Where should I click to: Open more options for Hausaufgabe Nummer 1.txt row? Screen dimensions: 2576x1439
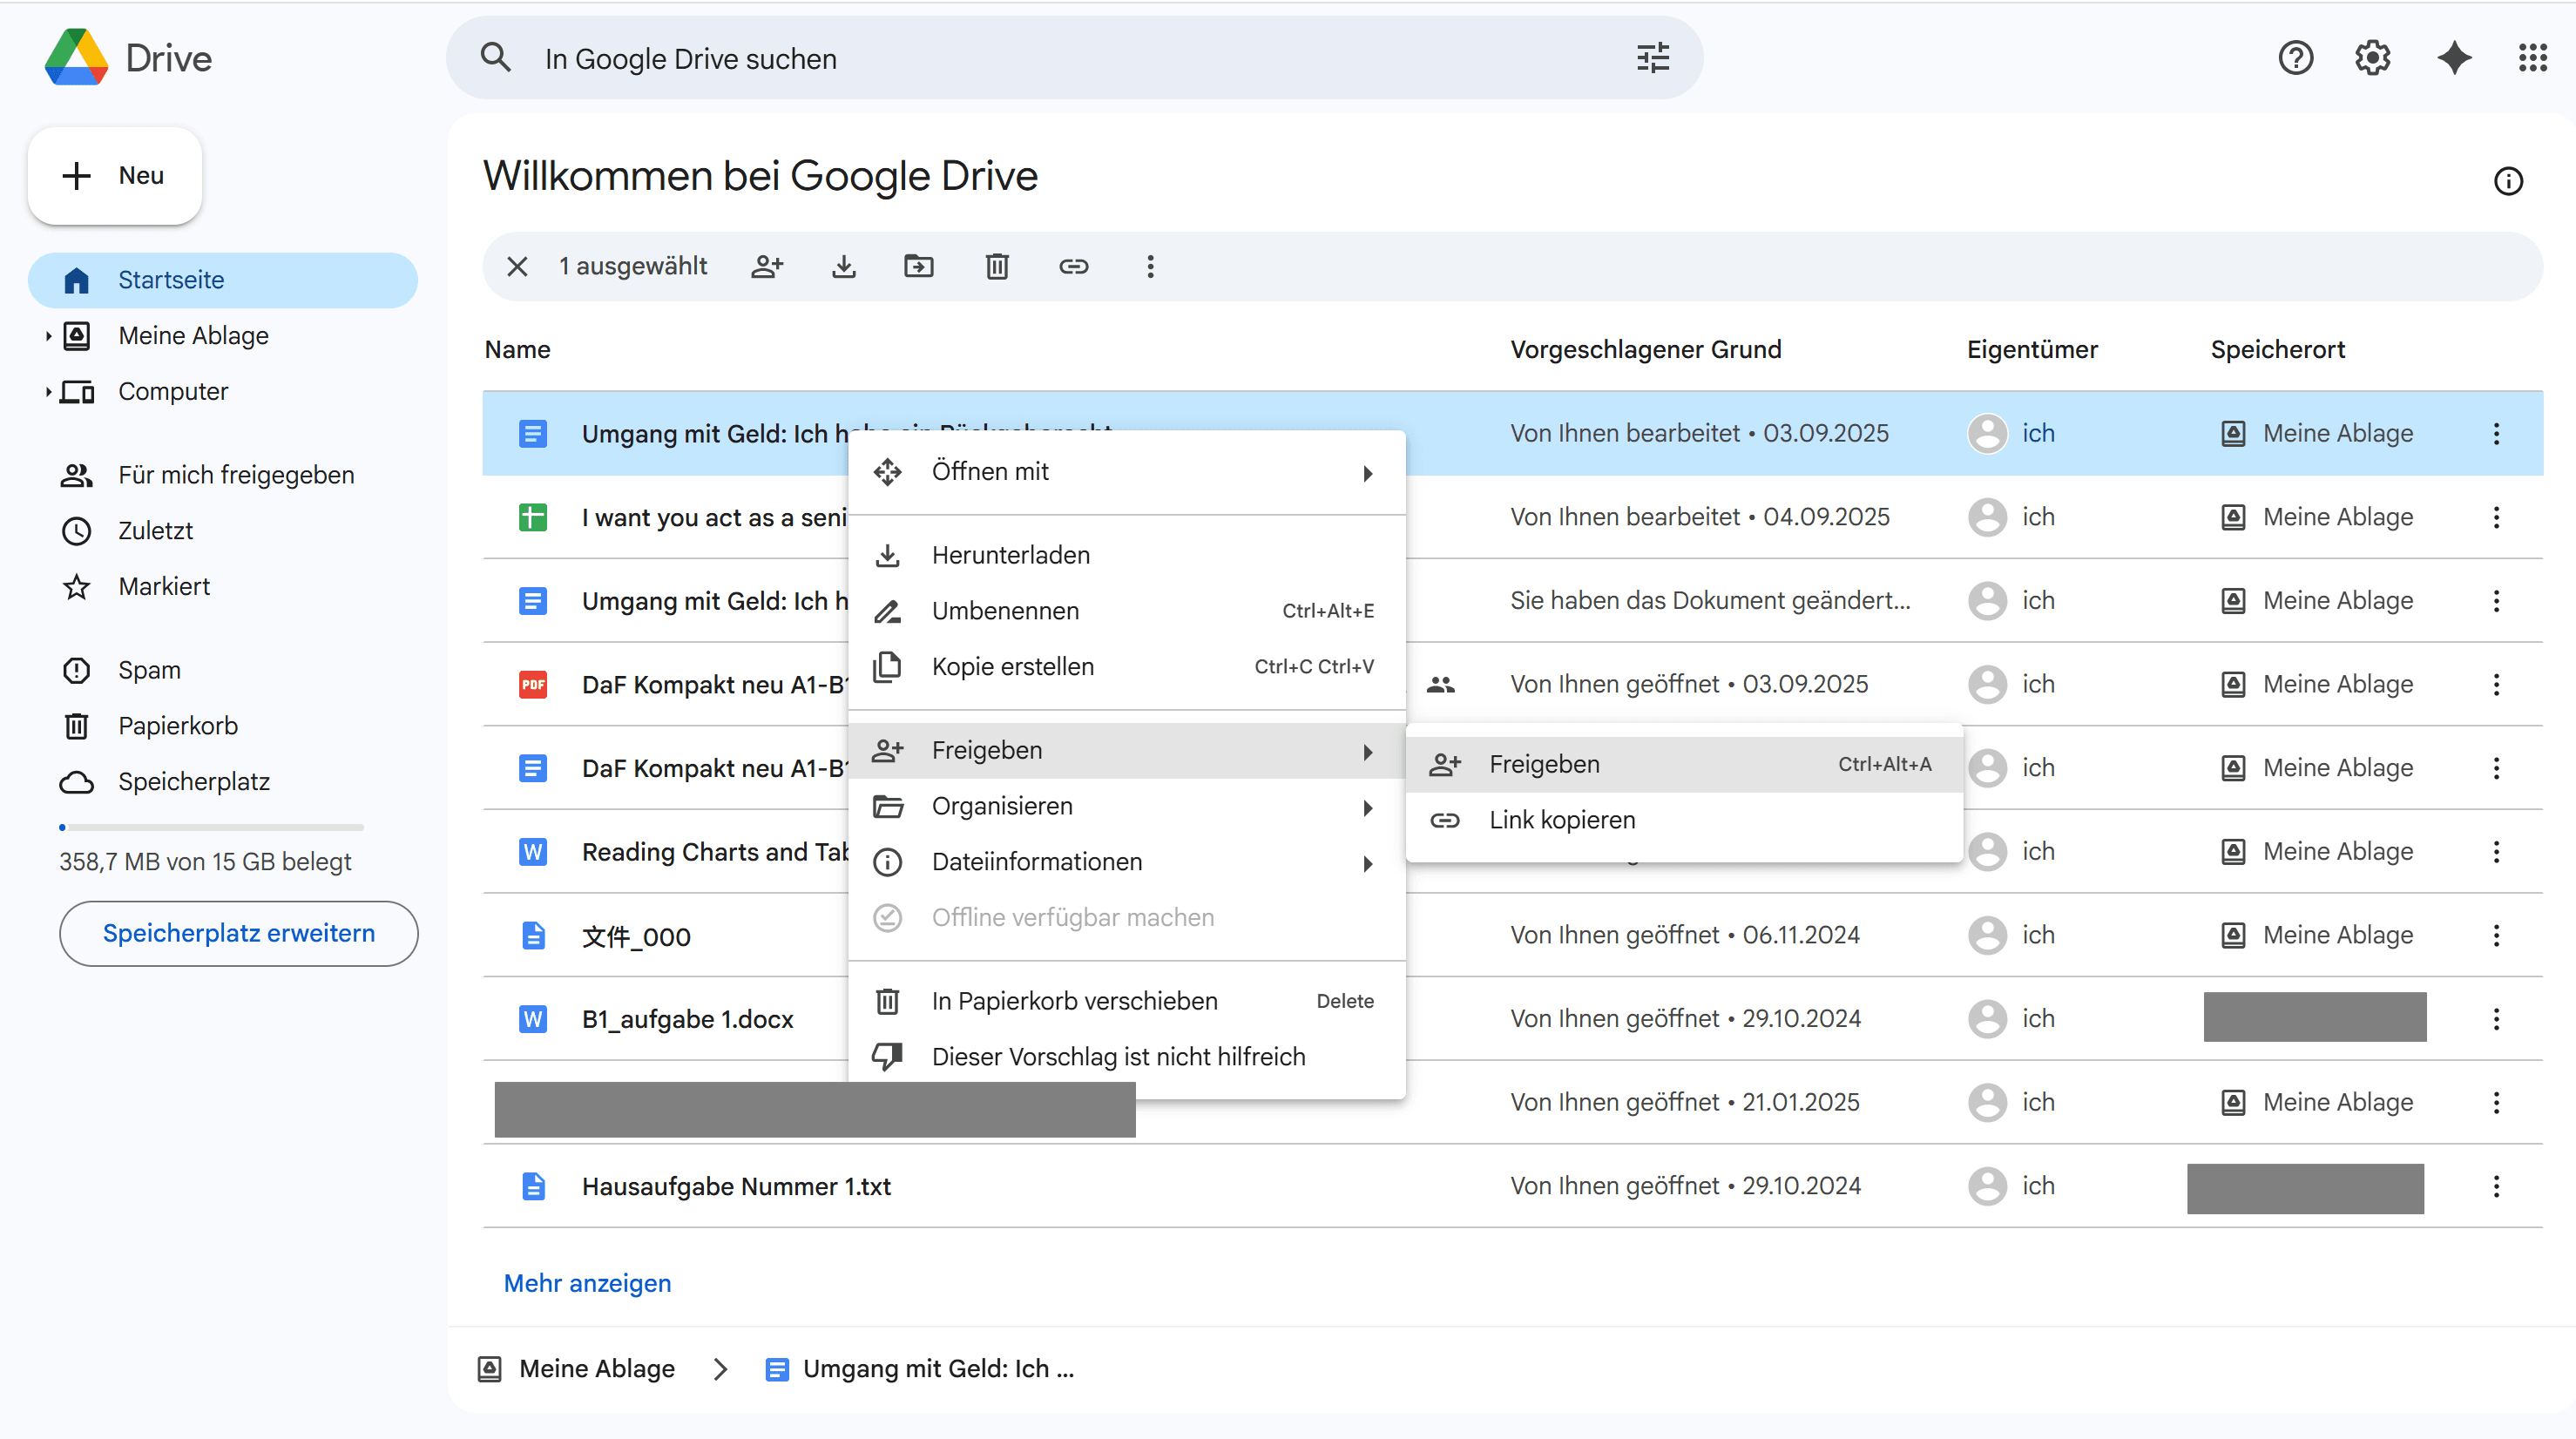click(2496, 1186)
